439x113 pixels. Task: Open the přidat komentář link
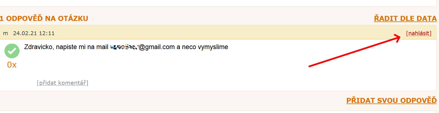click(62, 83)
